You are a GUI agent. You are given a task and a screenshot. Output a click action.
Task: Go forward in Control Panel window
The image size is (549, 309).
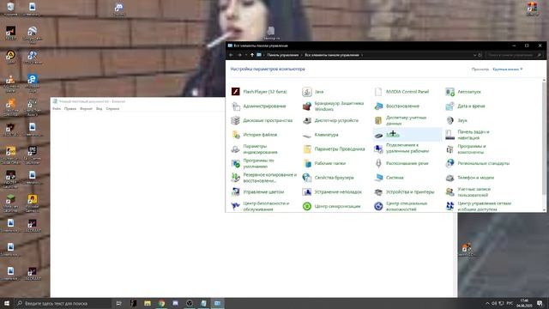239,55
